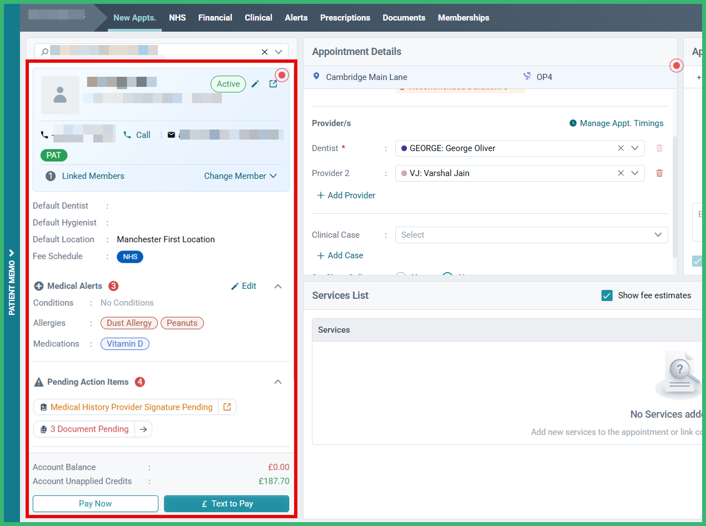Click the red record toggle on Appointment Details
Image resolution: width=706 pixels, height=526 pixels.
click(677, 65)
